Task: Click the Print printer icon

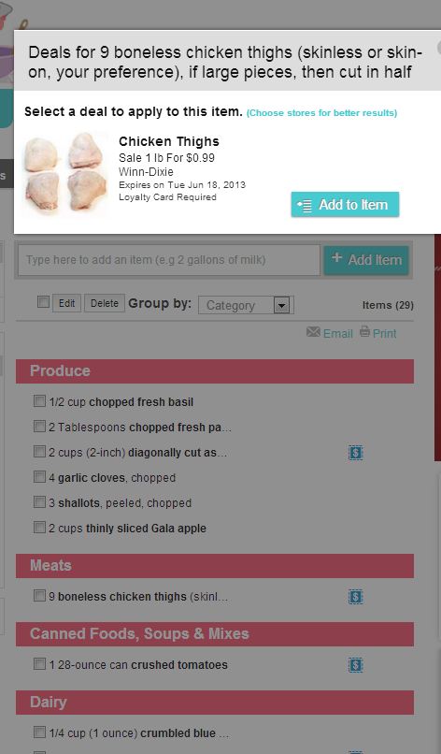Action: point(364,331)
